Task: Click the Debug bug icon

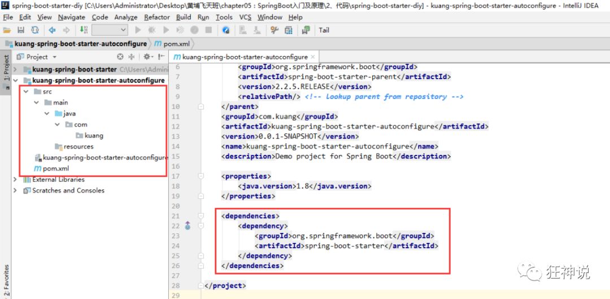Action: tap(152, 30)
